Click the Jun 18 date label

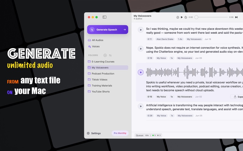pos(208,39)
